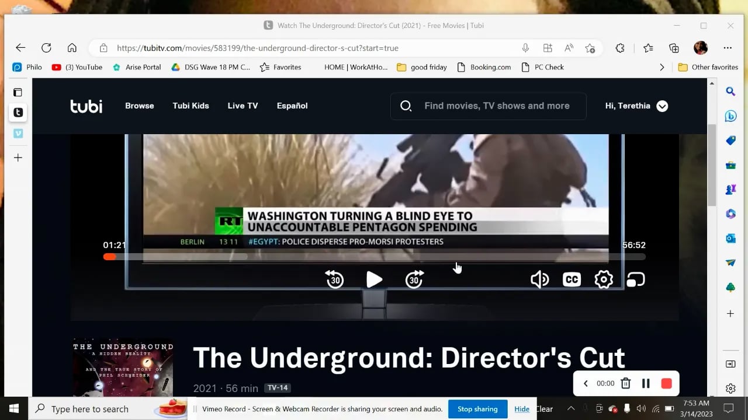
Task: Select the Vimeo vertical tab
Action: [x=18, y=134]
